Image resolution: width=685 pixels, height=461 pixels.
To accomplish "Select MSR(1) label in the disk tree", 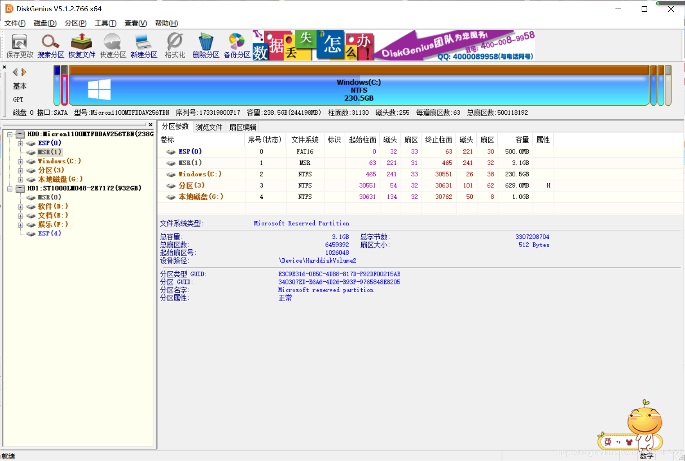I will 50,152.
